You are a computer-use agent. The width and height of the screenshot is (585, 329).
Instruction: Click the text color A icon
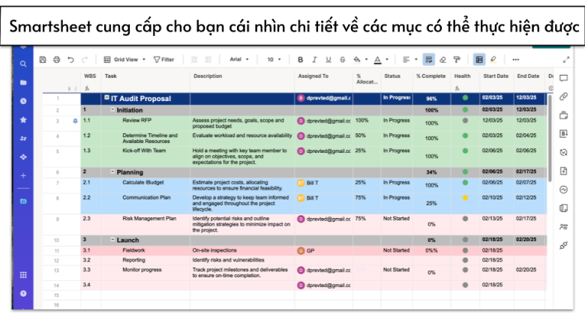tap(377, 60)
